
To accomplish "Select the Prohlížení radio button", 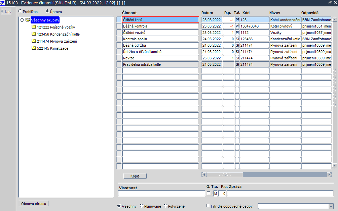I will click(x=20, y=11).
